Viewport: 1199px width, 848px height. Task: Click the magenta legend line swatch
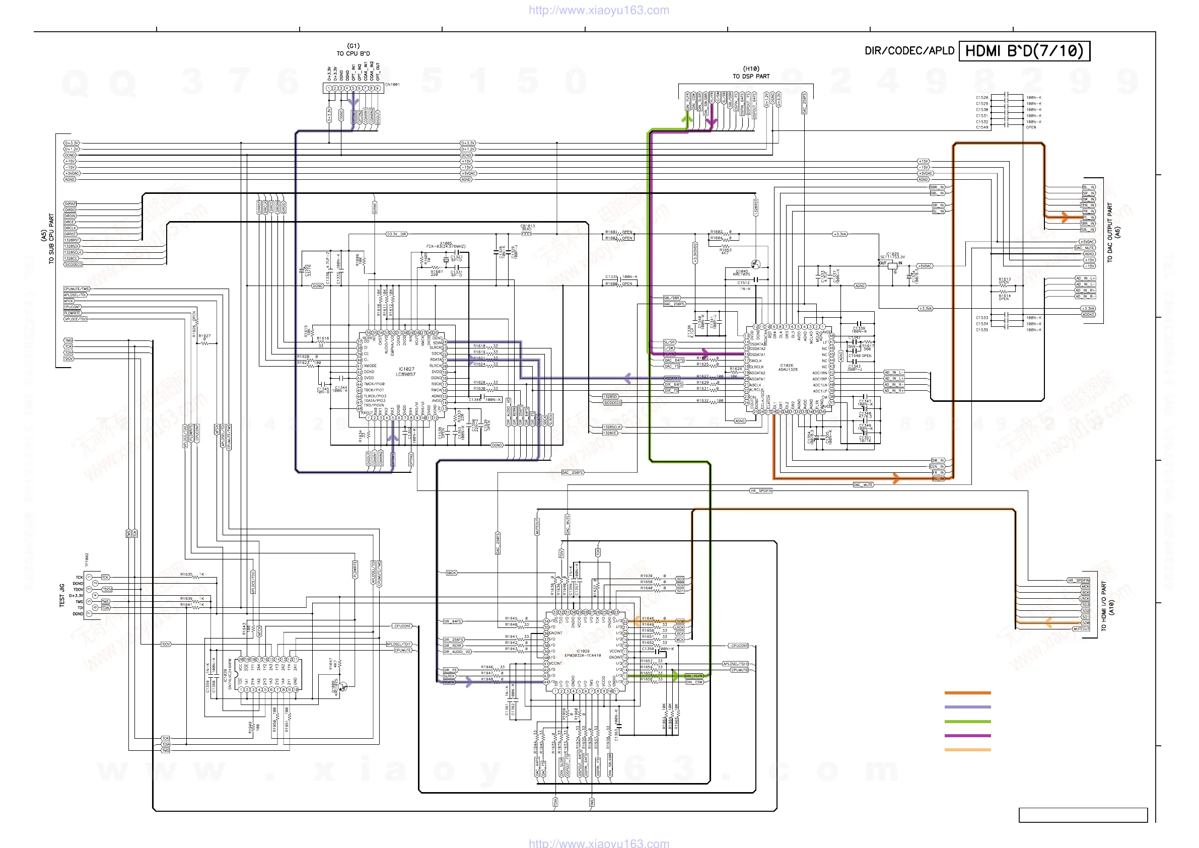(x=968, y=736)
